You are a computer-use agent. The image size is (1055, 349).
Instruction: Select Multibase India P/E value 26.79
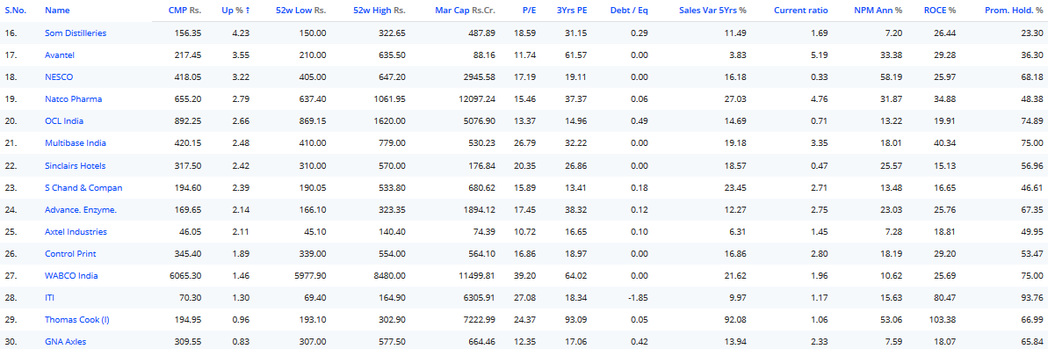(524, 142)
